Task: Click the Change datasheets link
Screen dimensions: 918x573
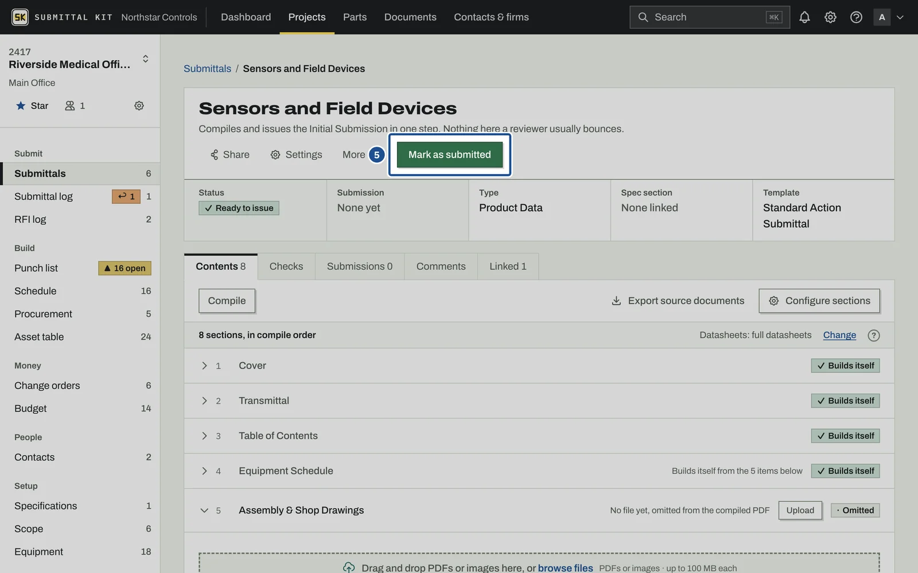Action: [x=839, y=335]
